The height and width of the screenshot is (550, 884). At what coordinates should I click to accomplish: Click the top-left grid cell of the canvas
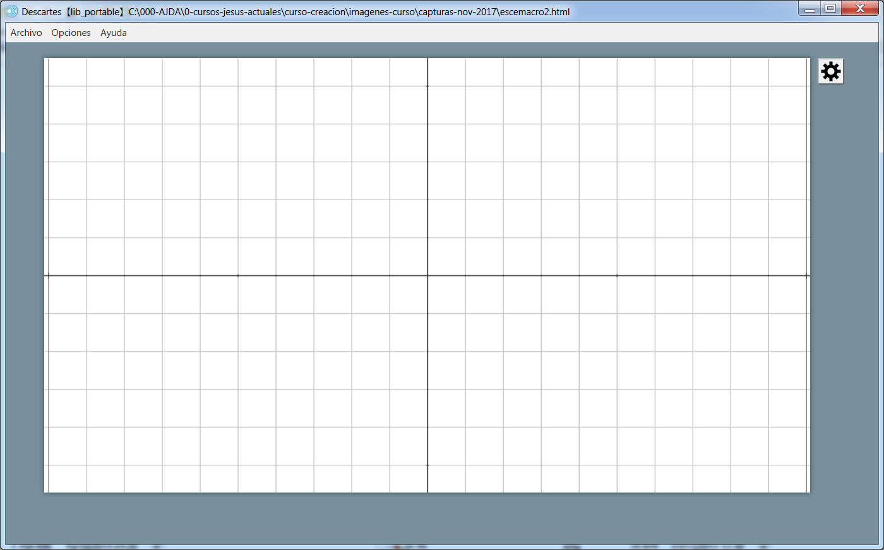[67, 72]
